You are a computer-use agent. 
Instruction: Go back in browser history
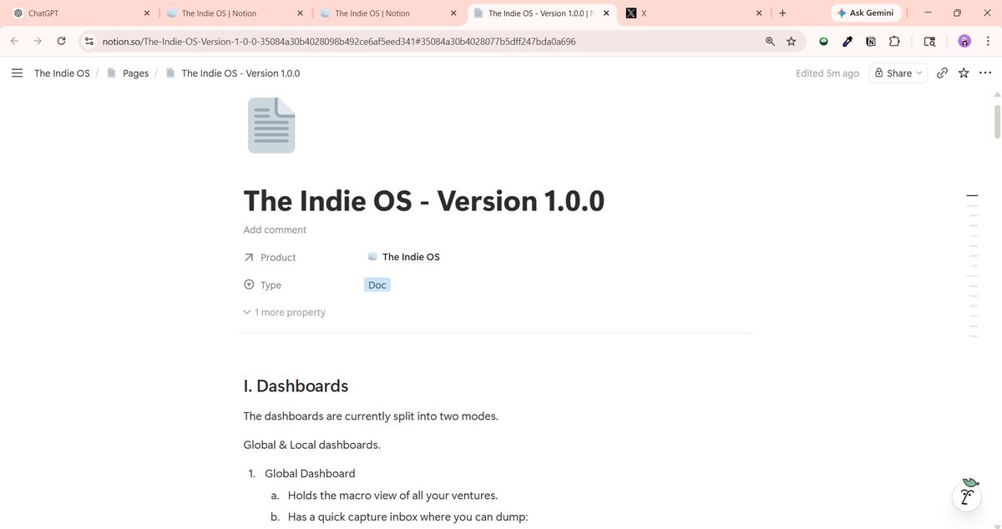(14, 41)
